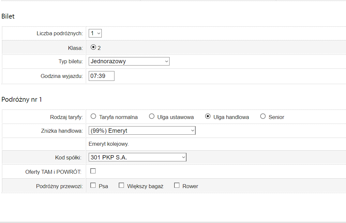
Task: Enable the Oferty TAM i POWRÓT checkbox
Action: click(93, 171)
